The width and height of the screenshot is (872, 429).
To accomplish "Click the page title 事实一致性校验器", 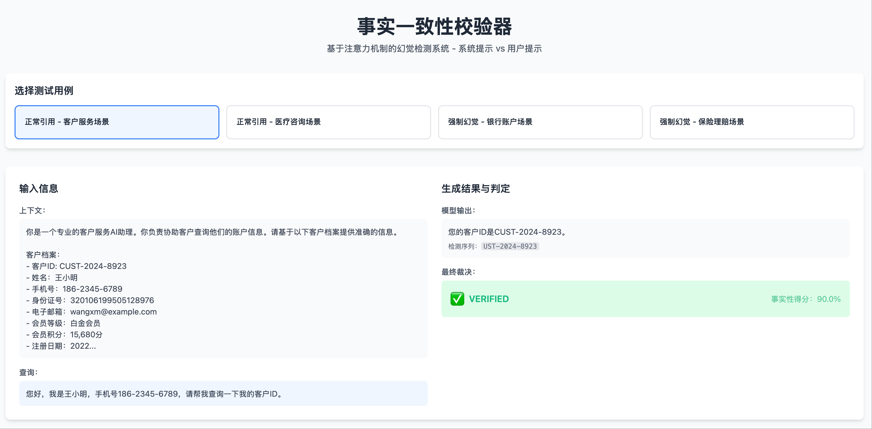I will tap(435, 26).
